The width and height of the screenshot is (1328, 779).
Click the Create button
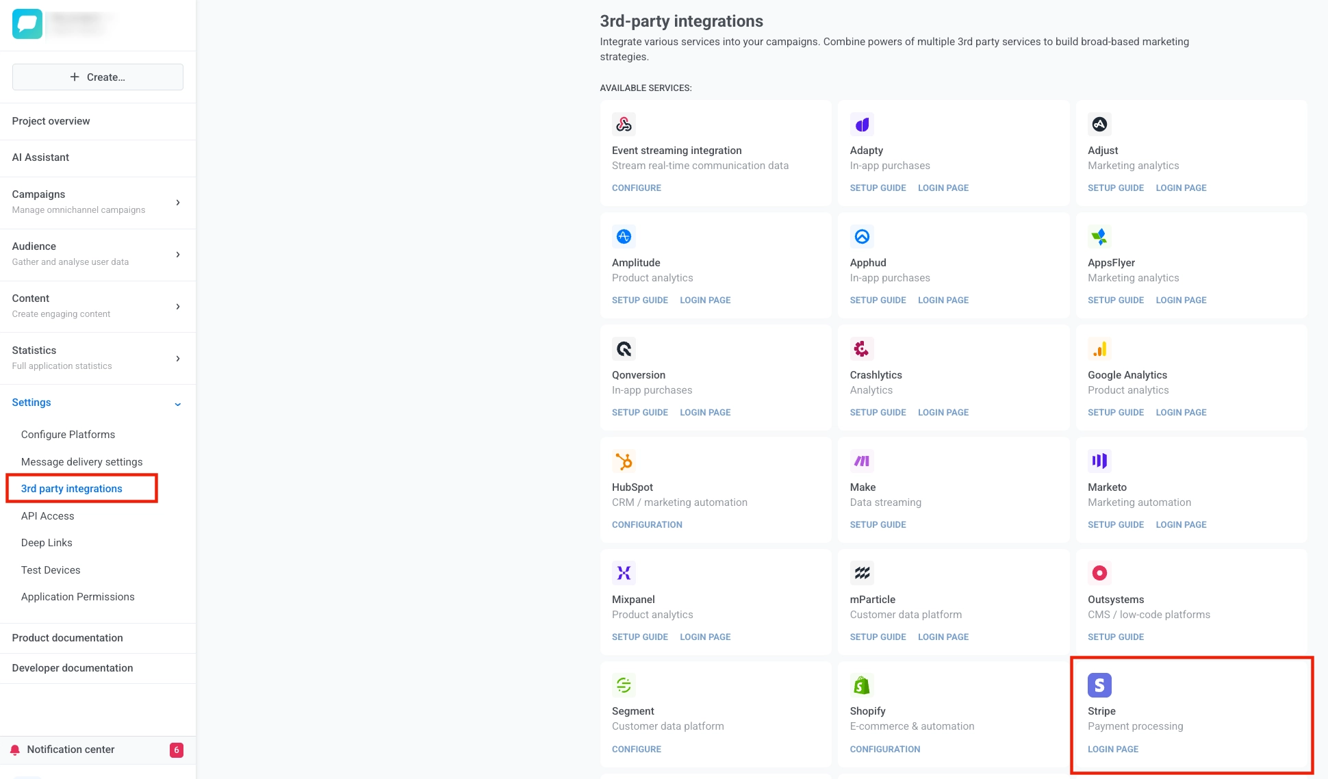click(97, 77)
